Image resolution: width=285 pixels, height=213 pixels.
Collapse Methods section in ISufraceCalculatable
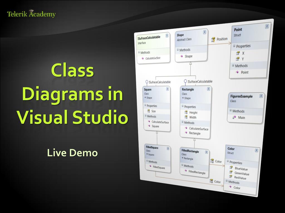click(139, 52)
